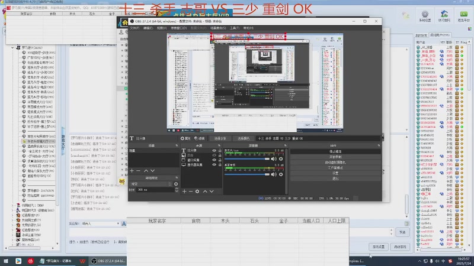Open OBS 停靠窗口(D) menu
Viewport: 474px width, 266px height.
(179, 28)
